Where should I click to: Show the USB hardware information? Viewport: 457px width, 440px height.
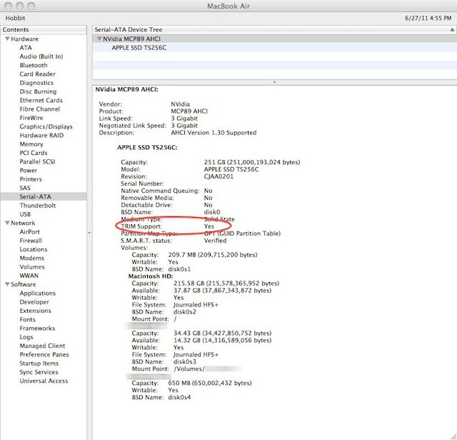26,214
